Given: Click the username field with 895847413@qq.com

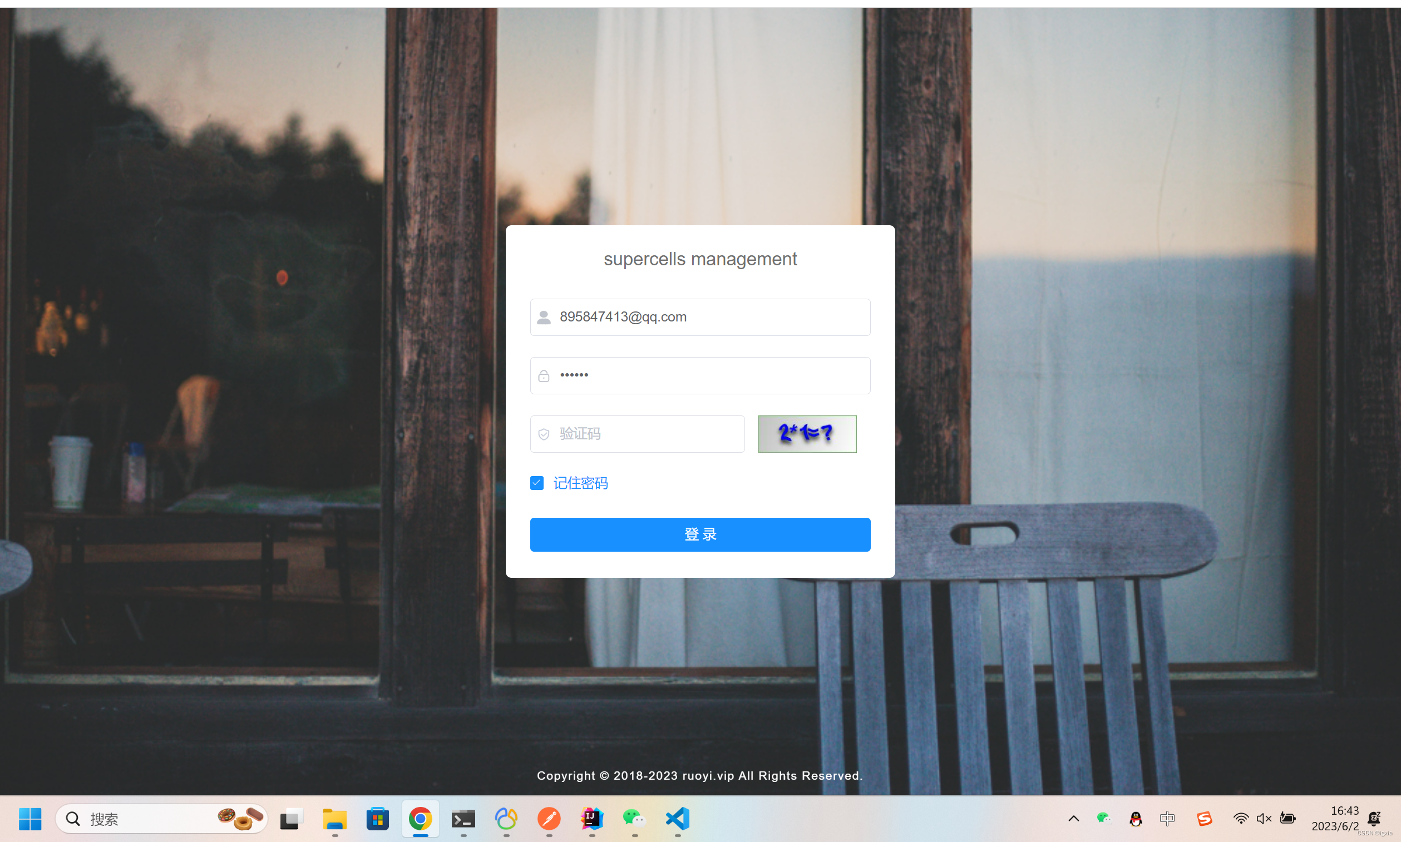Looking at the screenshot, I should click(x=700, y=317).
